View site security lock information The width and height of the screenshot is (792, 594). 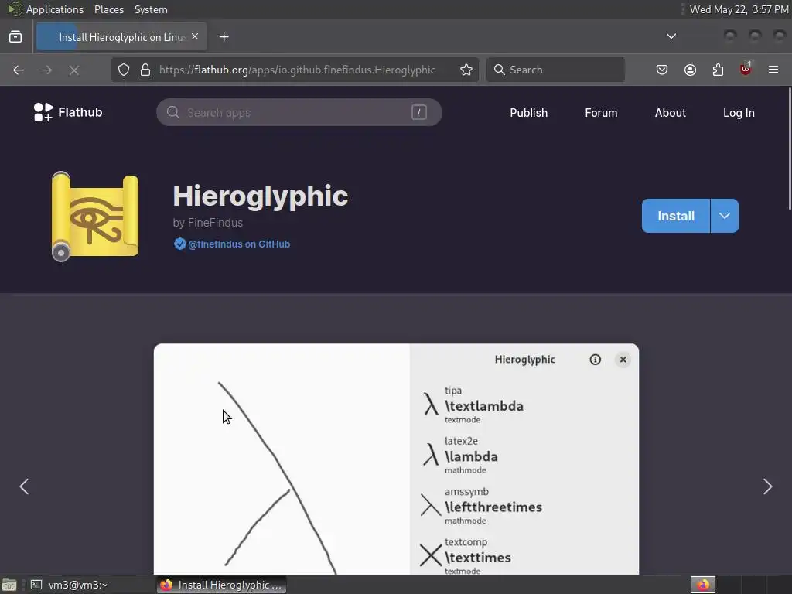pos(145,70)
